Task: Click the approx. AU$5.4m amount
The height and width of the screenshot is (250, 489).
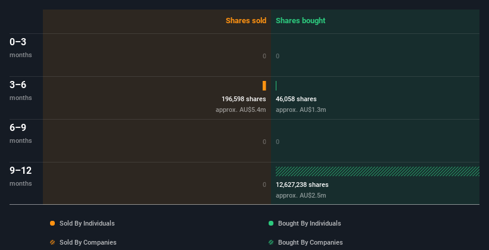Action: pos(241,110)
